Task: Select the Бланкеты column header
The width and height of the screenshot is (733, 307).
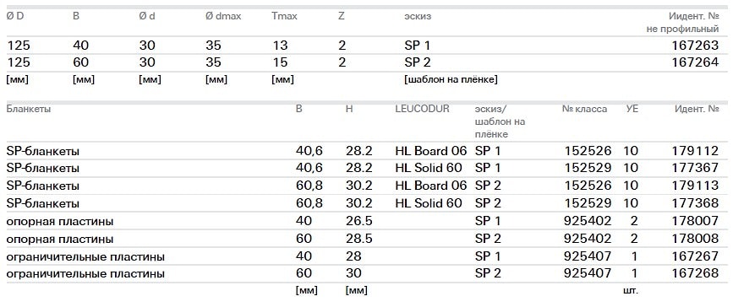Action: (x=29, y=110)
